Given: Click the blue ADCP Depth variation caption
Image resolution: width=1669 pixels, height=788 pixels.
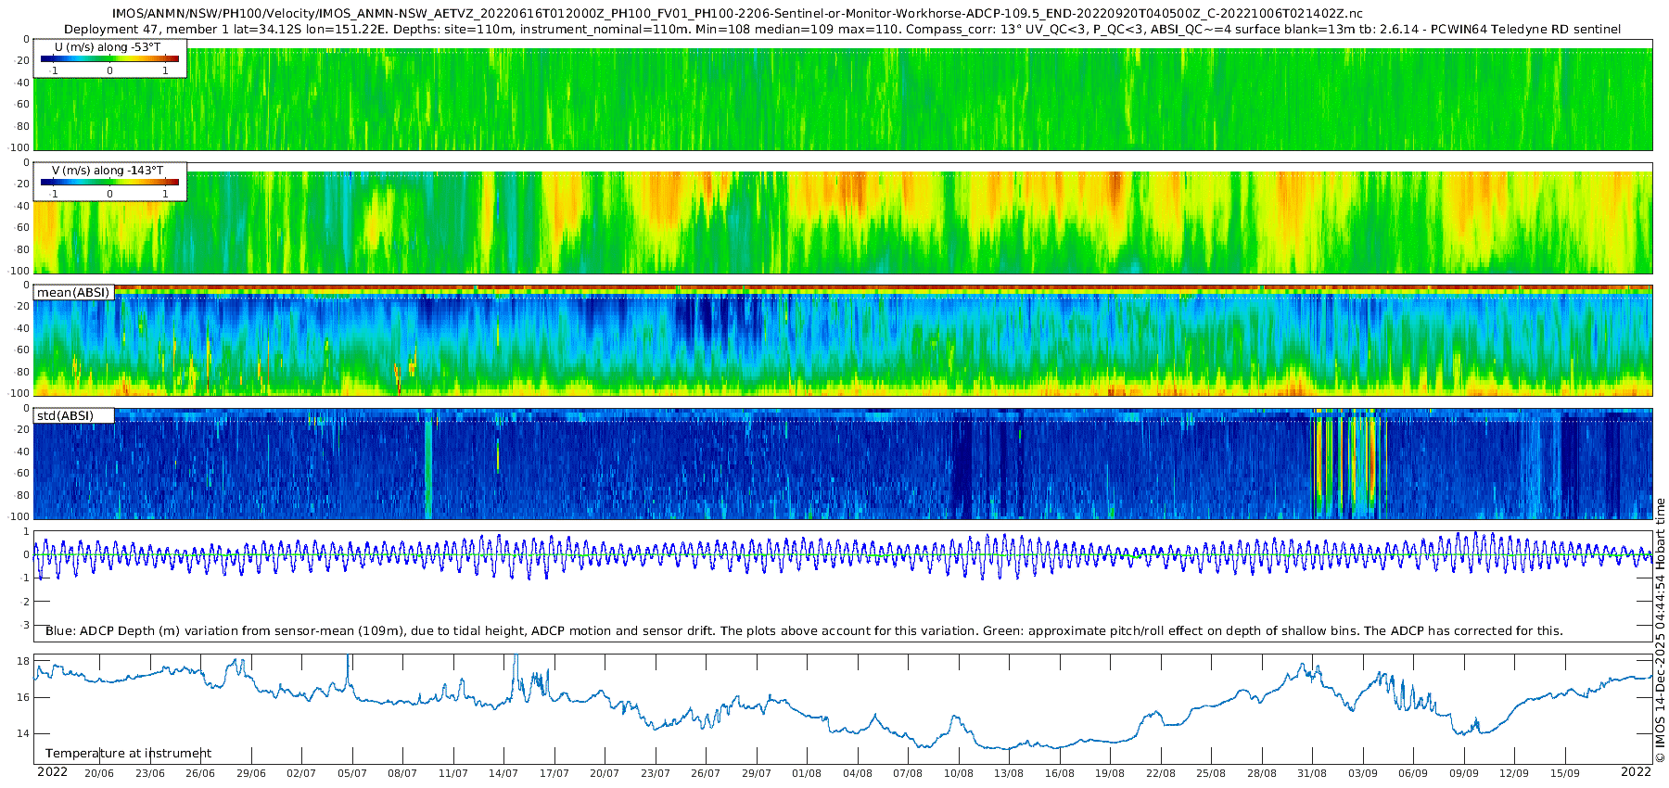Looking at the screenshot, I should (x=804, y=631).
